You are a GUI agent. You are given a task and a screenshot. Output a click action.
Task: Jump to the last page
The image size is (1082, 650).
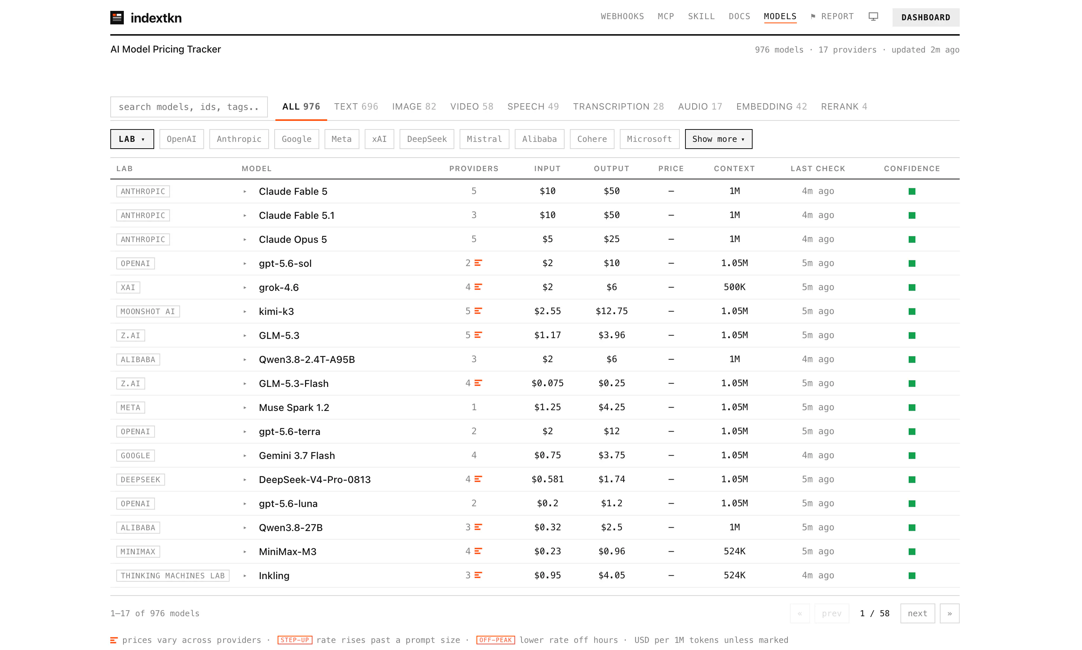click(949, 613)
